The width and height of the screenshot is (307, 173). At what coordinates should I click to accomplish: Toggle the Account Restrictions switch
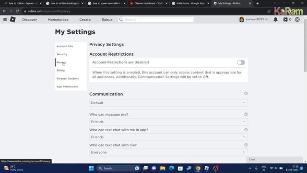[x=241, y=62]
